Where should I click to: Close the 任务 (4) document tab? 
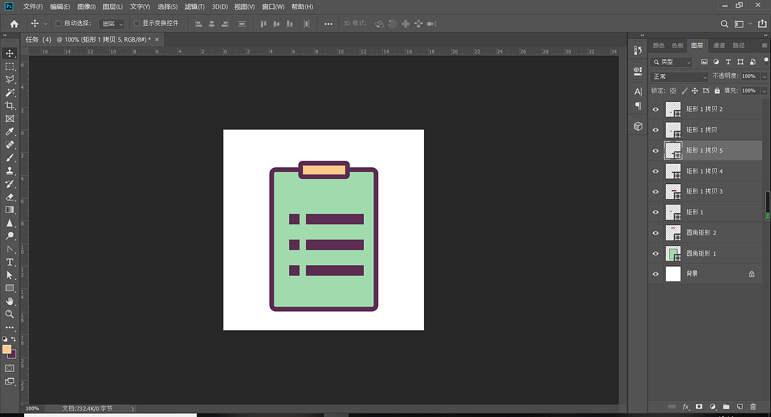pos(157,39)
